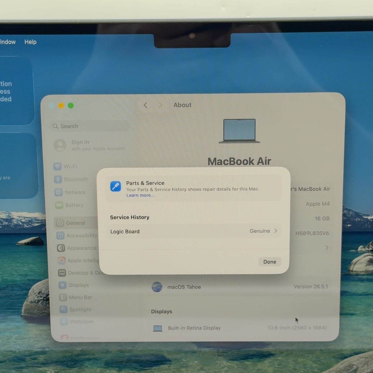Click the Network sidebar icon
This screenshot has width=373, height=373.
point(59,192)
